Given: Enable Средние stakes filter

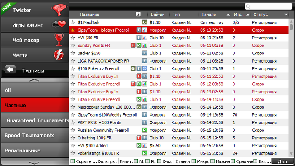Looking at the screenshot, I should pyautogui.click(x=233, y=161).
